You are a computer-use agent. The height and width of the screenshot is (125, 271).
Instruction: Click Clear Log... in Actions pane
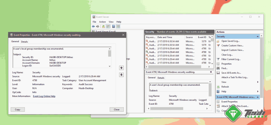pyautogui.click(x=227, y=55)
